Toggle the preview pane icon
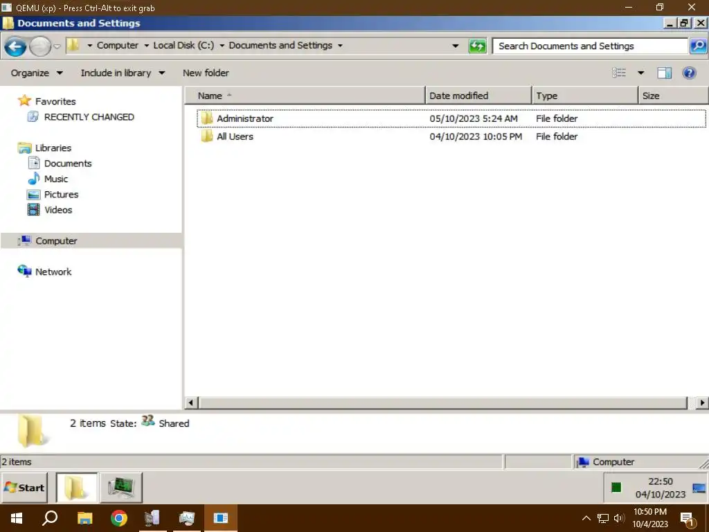709x532 pixels. (664, 73)
